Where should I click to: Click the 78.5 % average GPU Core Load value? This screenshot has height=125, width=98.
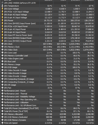point(90,53)
